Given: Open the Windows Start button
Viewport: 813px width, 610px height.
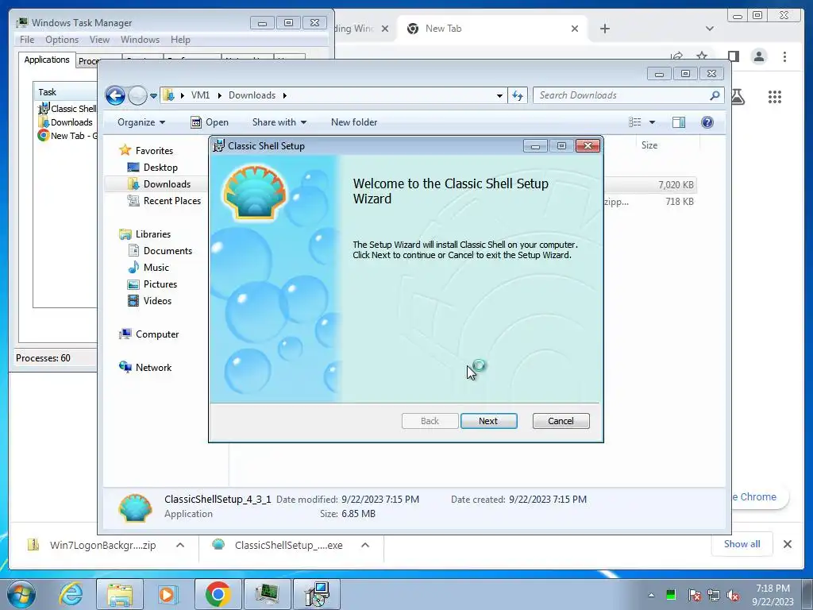Looking at the screenshot, I should point(21,594).
